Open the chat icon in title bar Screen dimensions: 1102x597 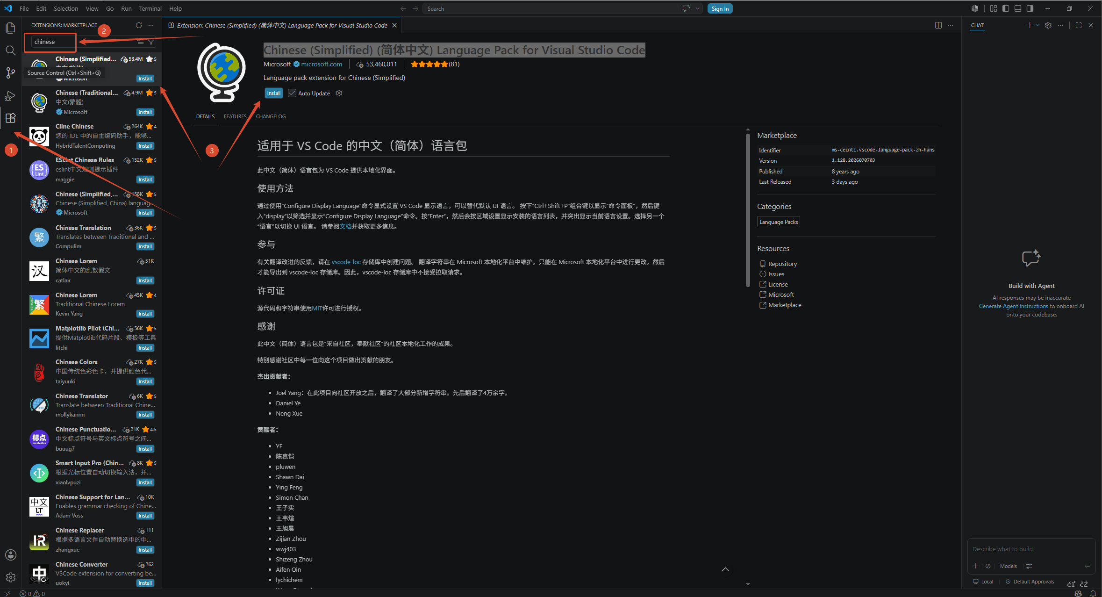coord(686,8)
